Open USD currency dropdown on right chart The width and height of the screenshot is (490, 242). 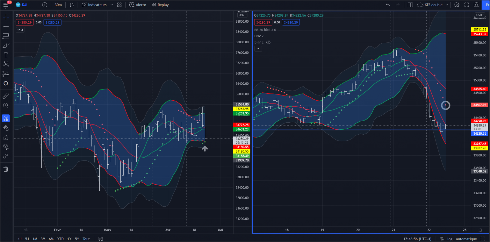(480, 15)
